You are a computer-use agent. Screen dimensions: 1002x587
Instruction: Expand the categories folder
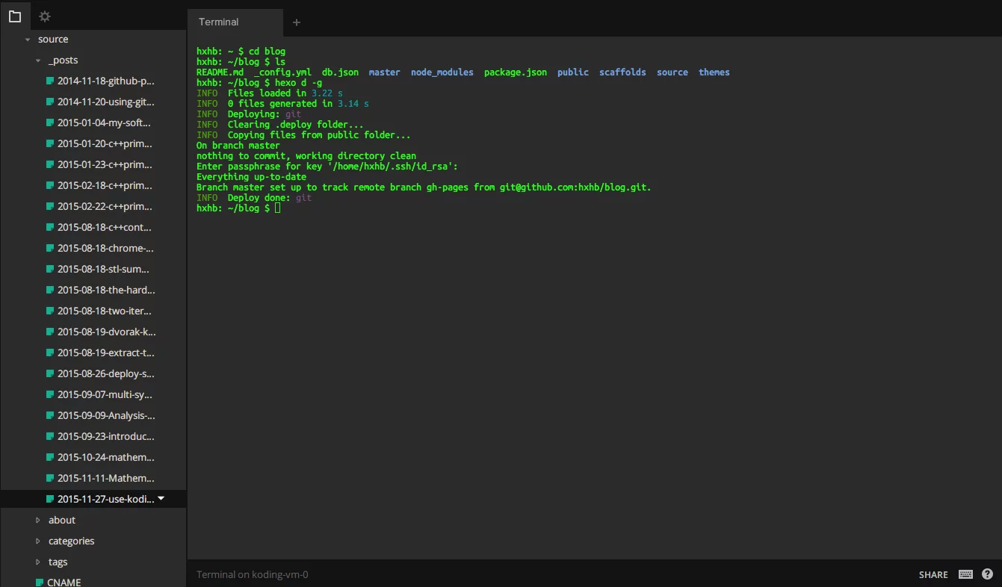(x=38, y=541)
